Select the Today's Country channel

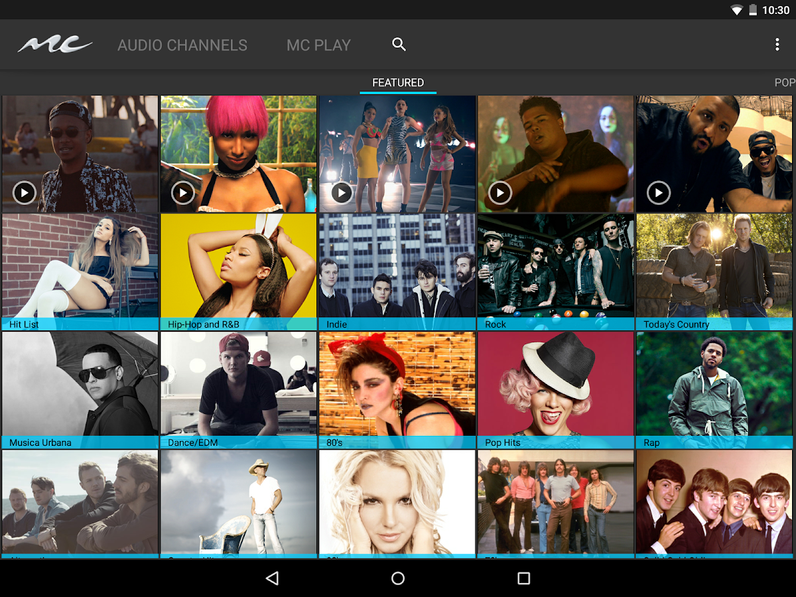[x=714, y=271]
